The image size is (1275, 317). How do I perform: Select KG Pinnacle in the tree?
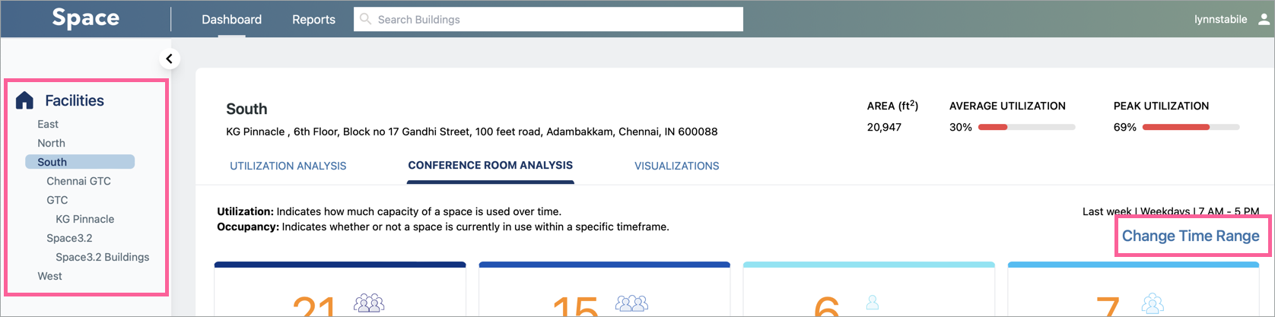[84, 219]
